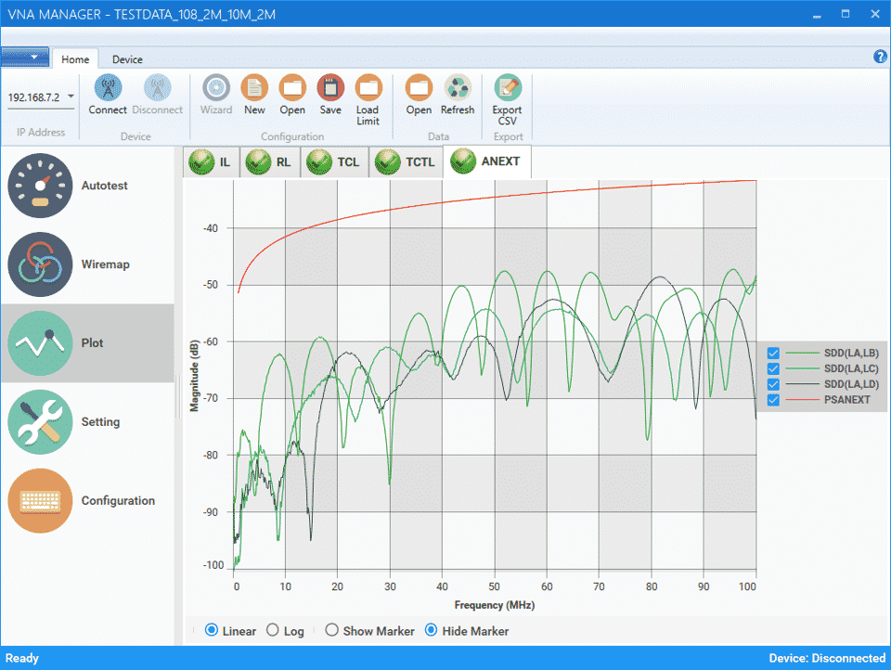The height and width of the screenshot is (670, 891).
Task: Click the Wiremap rings icon
Action: 40,264
